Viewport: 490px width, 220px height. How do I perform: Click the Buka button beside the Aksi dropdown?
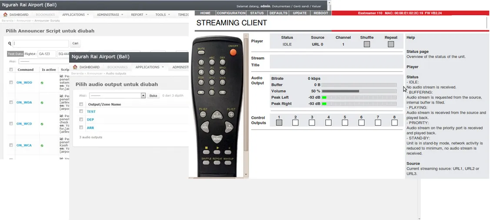coord(153,96)
